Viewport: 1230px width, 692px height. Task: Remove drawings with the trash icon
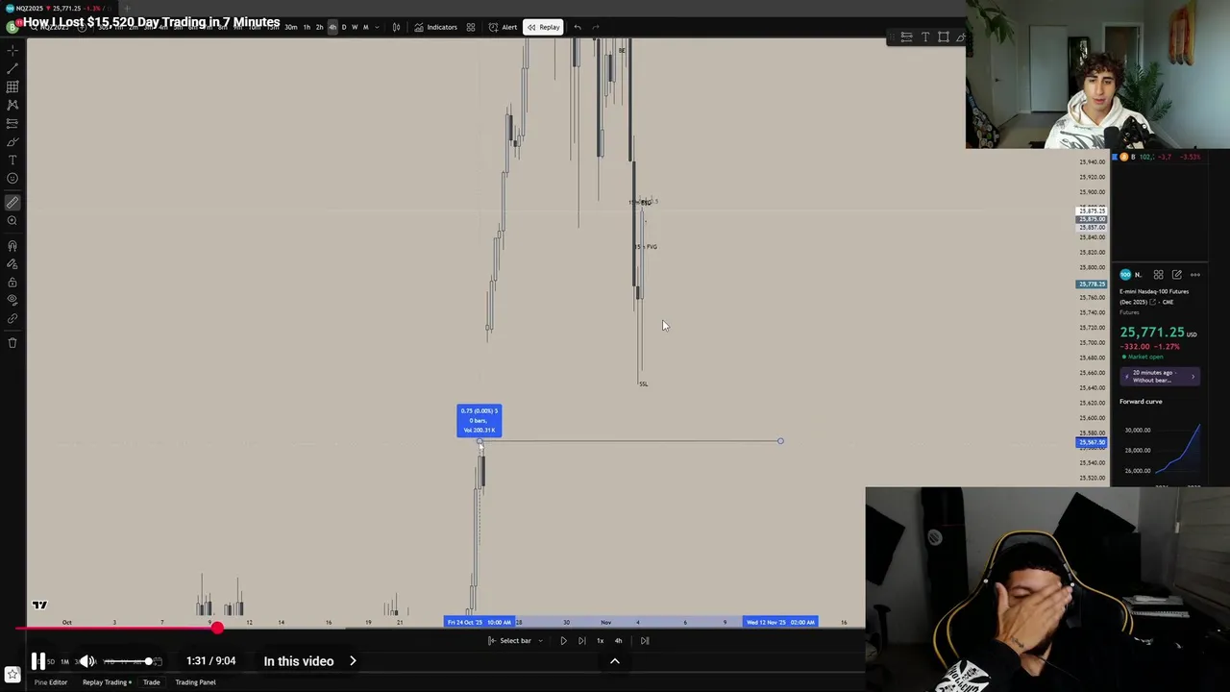coord(12,342)
